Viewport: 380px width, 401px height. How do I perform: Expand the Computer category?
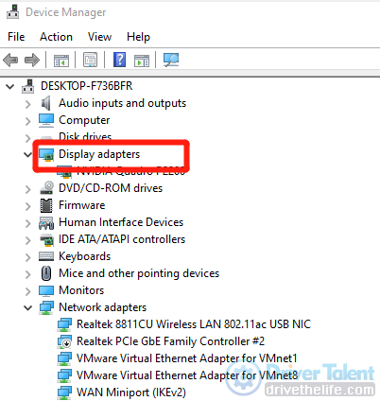[28, 121]
